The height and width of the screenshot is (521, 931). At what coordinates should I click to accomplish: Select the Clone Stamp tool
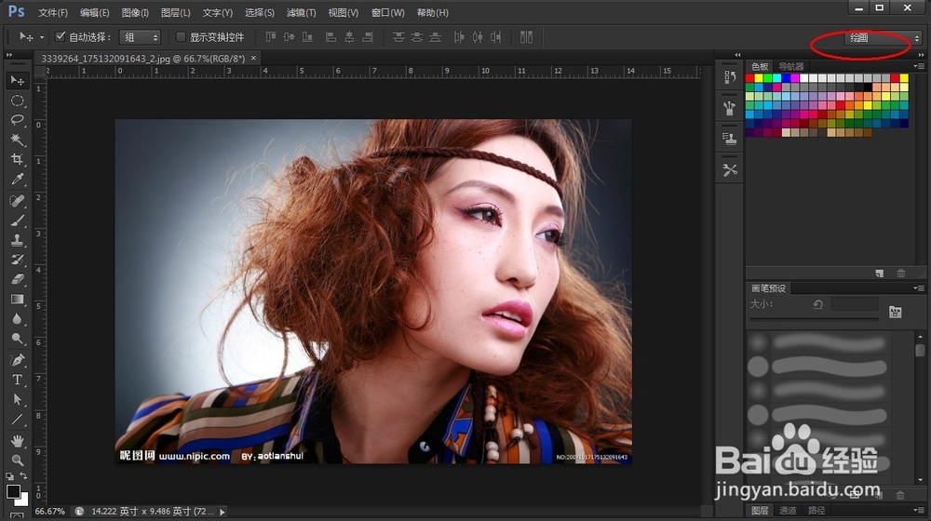click(x=17, y=240)
